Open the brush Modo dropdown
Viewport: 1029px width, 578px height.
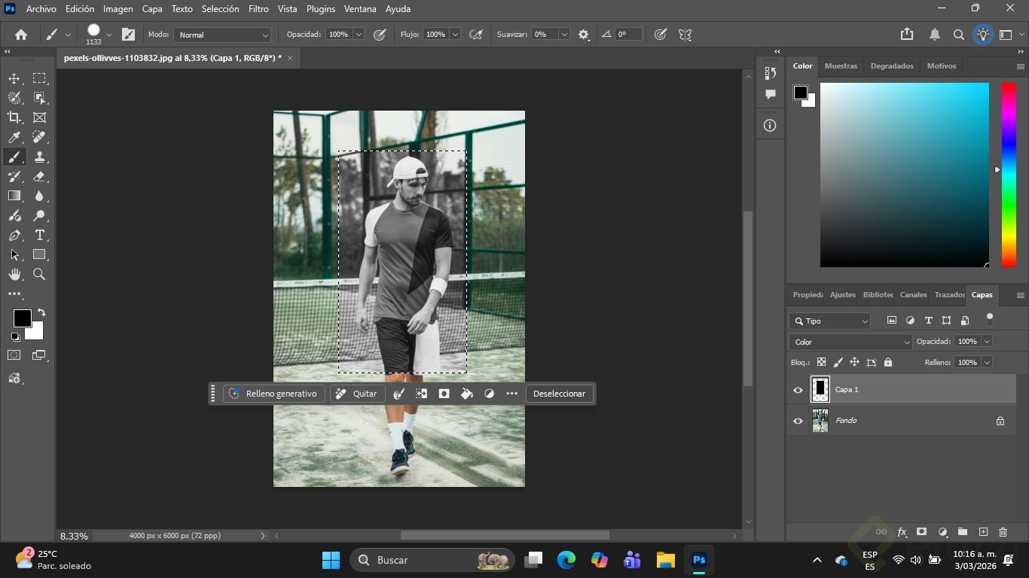pyautogui.click(x=222, y=35)
